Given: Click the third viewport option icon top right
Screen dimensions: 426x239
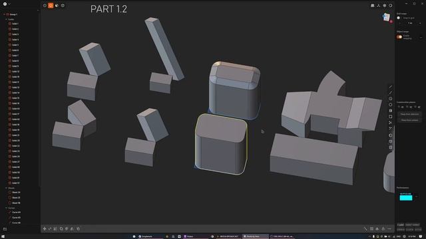Looking at the screenshot, I should click(385, 5).
